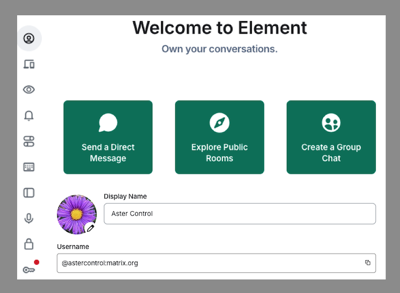Click the pencil icon to edit avatar
This screenshot has width=400, height=293.
point(90,228)
